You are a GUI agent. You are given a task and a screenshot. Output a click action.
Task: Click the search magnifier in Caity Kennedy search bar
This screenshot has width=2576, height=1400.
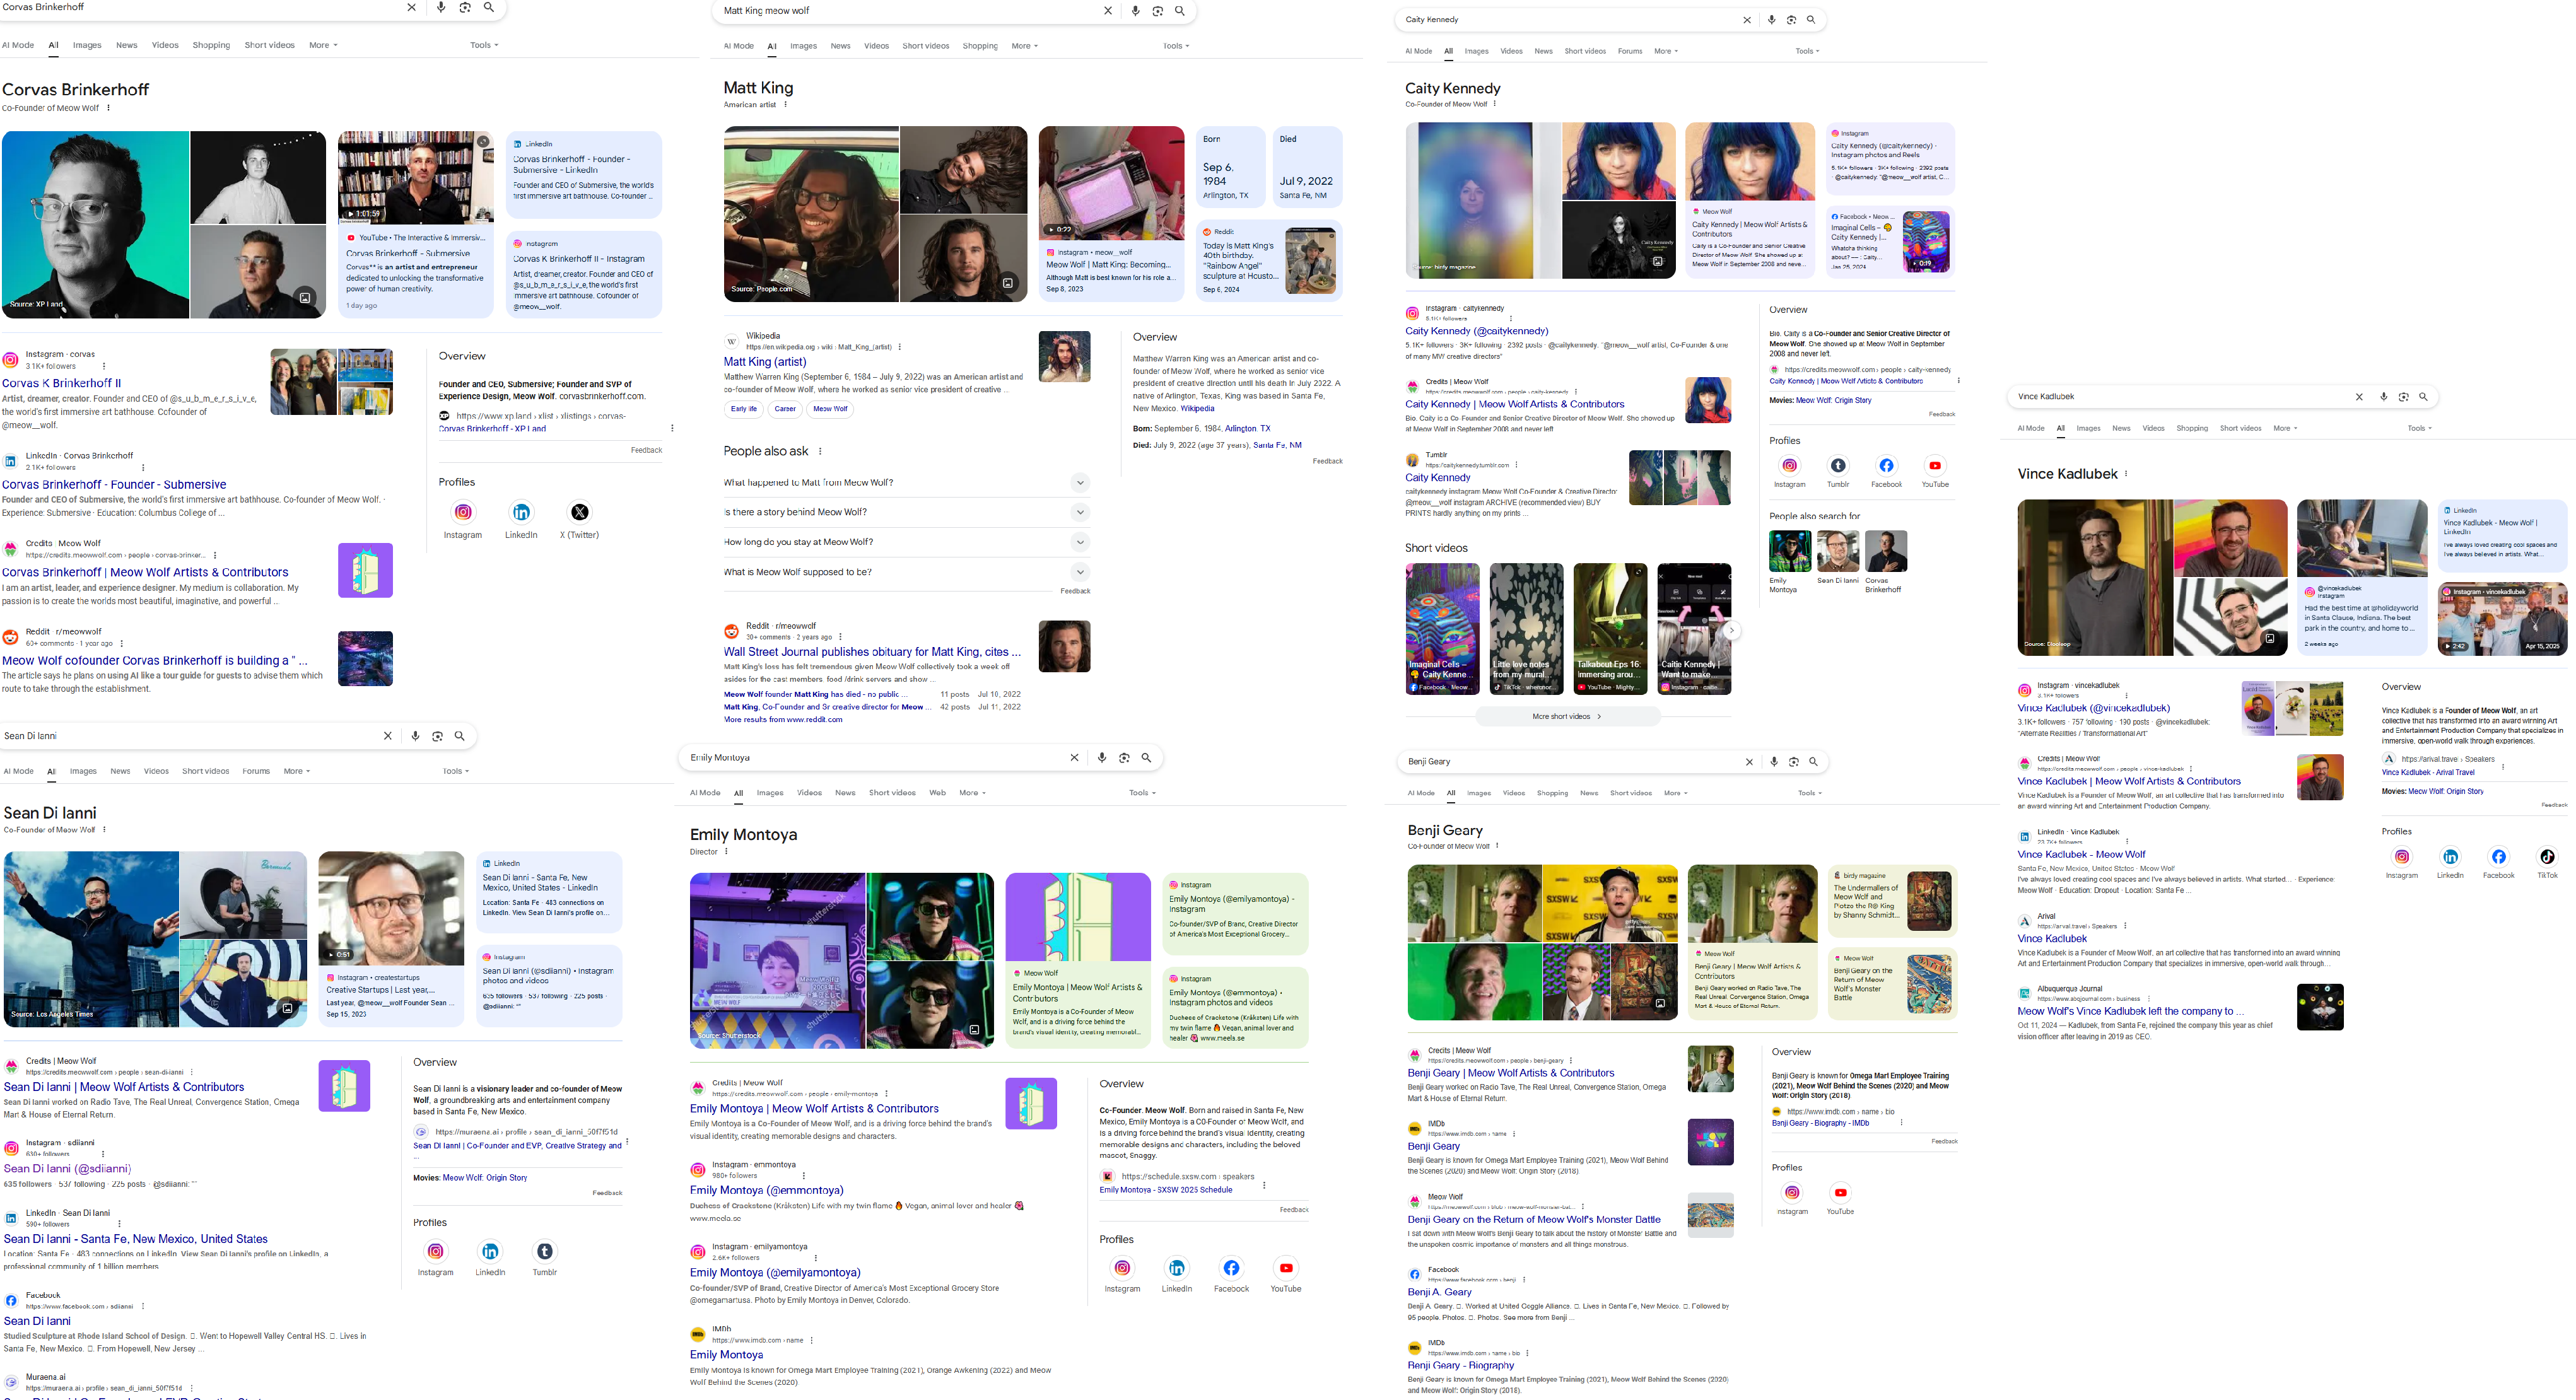point(1811,20)
